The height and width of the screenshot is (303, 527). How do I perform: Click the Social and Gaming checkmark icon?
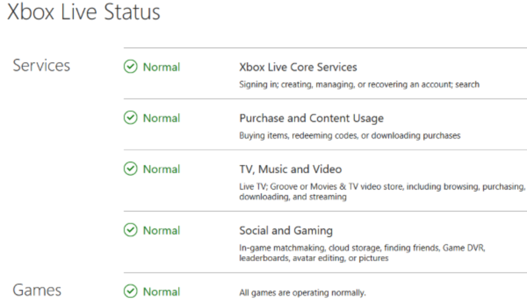(x=130, y=231)
